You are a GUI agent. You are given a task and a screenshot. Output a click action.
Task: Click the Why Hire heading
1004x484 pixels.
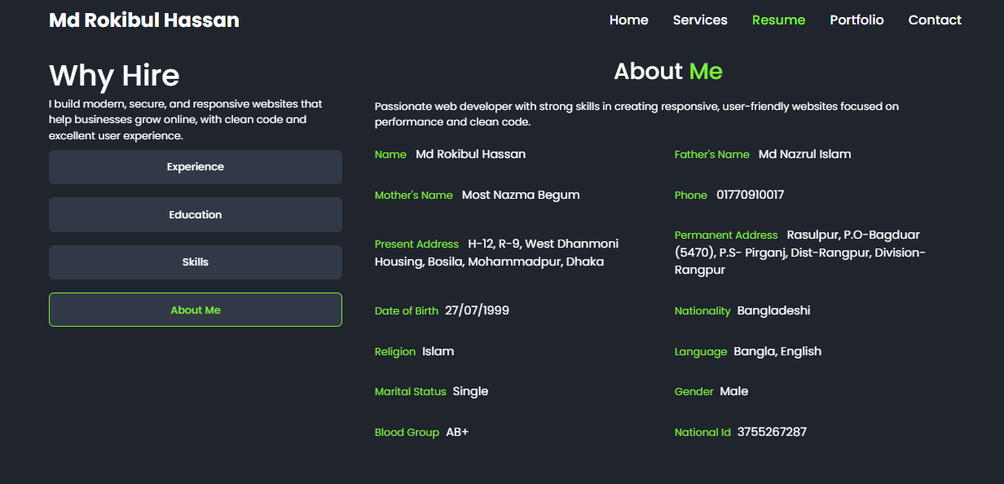click(114, 75)
